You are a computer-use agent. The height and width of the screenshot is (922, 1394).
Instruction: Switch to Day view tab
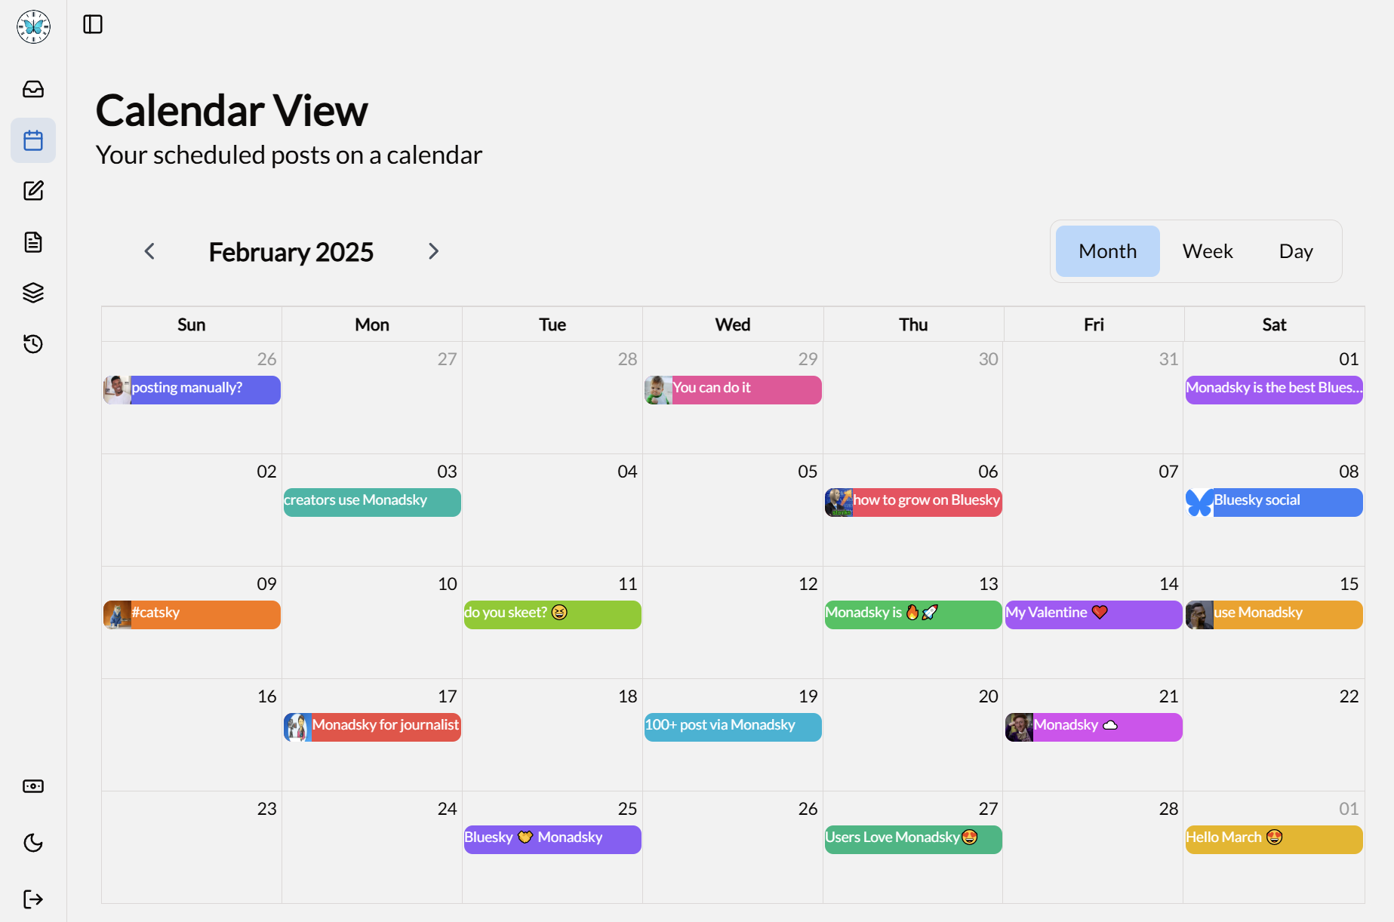tap(1296, 251)
